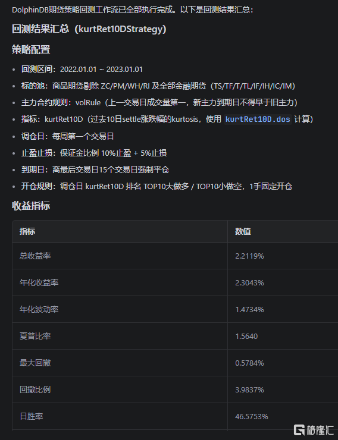
Task: Click the 调仓日 每周第一个交易日 line
Action: (x=68, y=136)
